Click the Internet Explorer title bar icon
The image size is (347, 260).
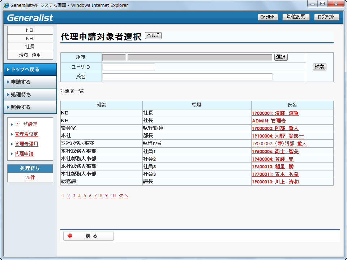pyautogui.click(x=6, y=5)
